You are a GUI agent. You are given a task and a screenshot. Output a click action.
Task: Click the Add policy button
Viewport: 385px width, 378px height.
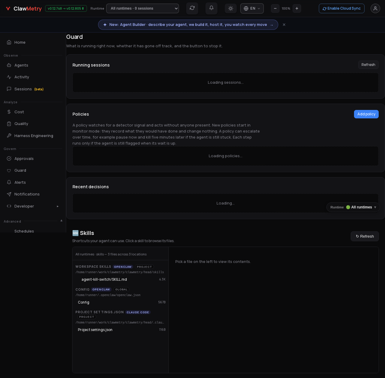tap(366, 114)
